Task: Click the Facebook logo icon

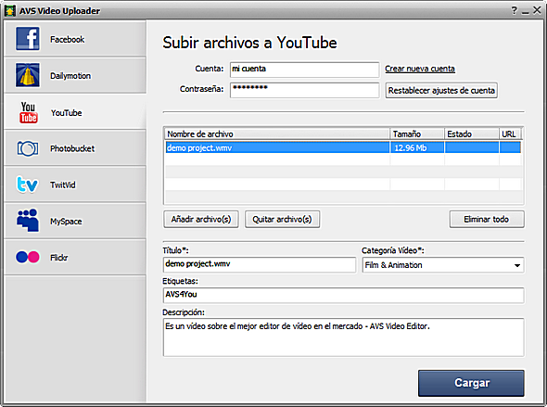Action: (28, 38)
